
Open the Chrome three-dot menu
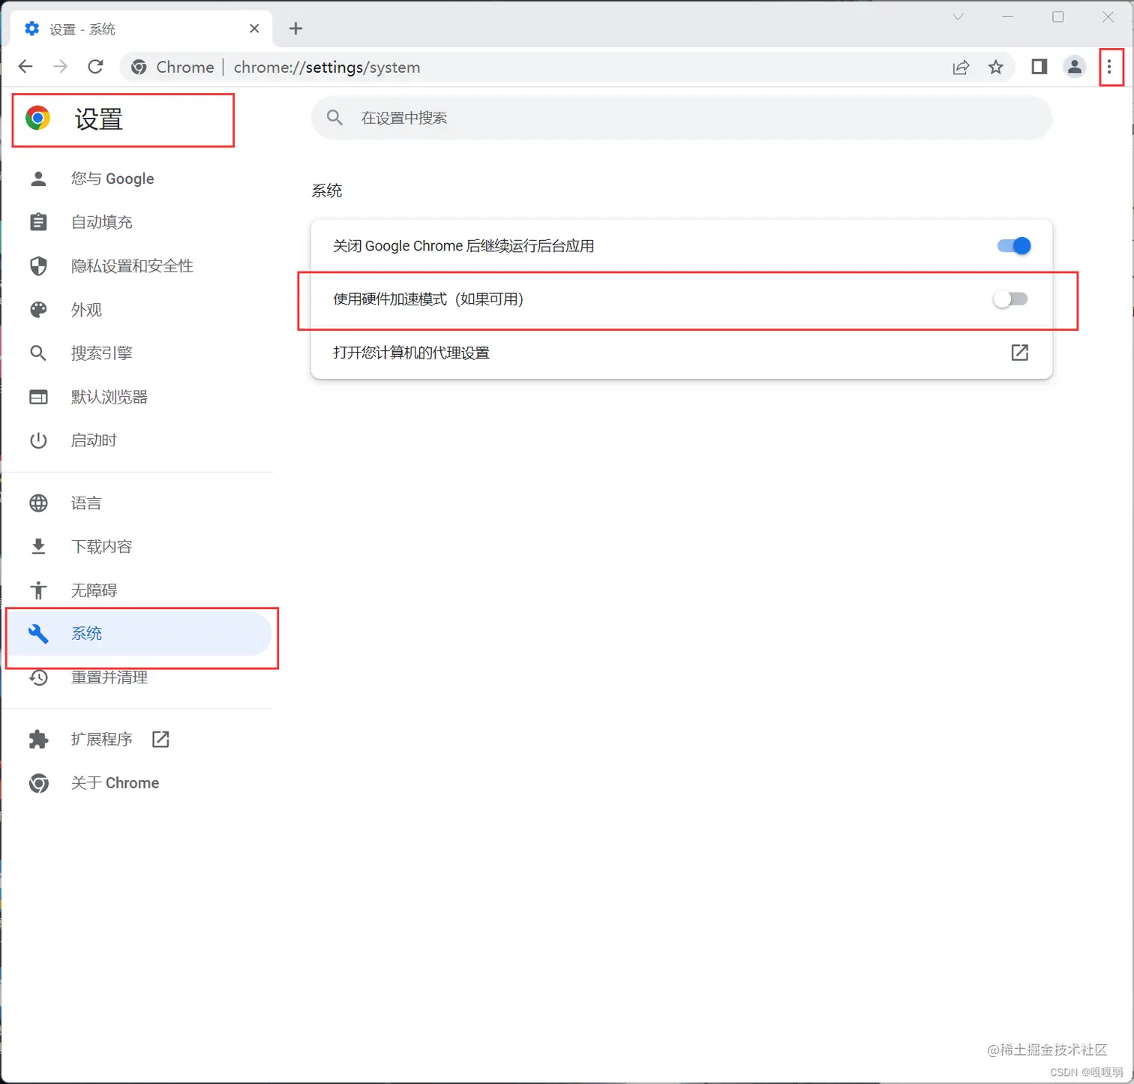pyautogui.click(x=1109, y=68)
